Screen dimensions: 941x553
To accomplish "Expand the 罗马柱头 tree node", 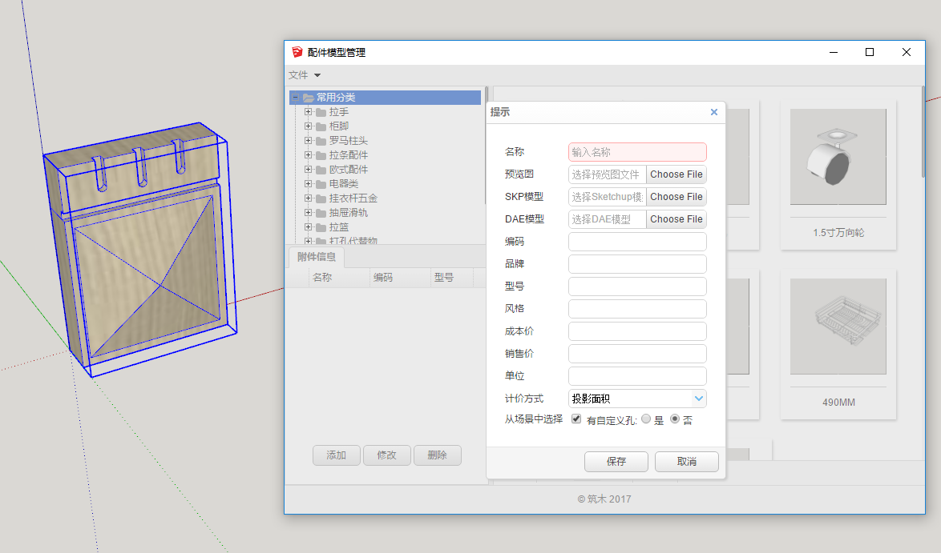I will tap(308, 141).
